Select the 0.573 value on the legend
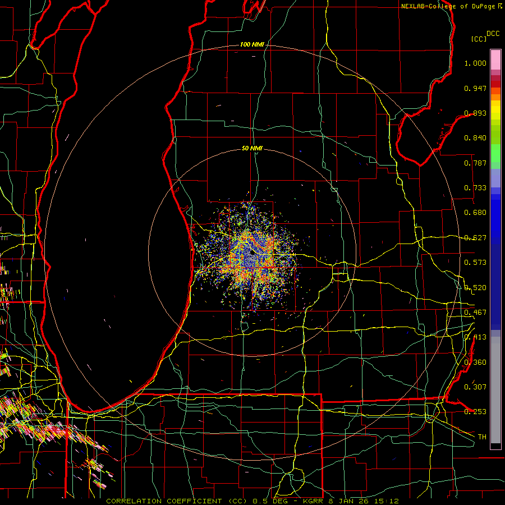Image resolution: width=505 pixels, height=505 pixels. pos(475,263)
